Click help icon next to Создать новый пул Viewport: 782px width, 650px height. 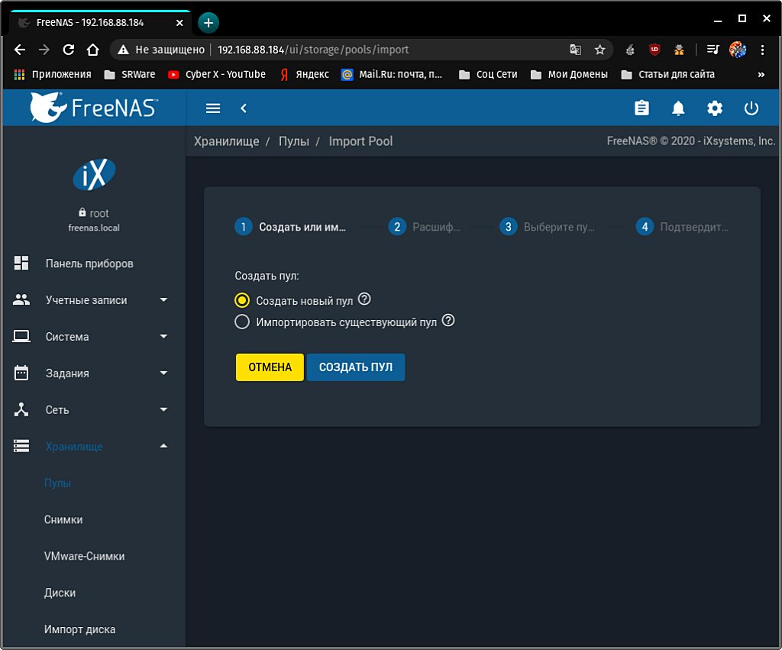(x=364, y=299)
